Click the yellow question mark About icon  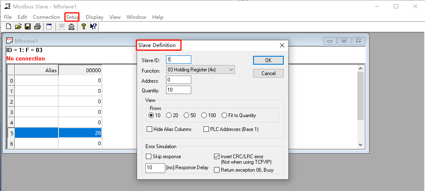(x=84, y=27)
